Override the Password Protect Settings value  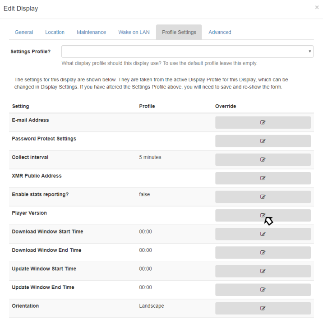point(263,141)
